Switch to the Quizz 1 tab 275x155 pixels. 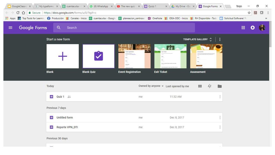click(155, 6)
